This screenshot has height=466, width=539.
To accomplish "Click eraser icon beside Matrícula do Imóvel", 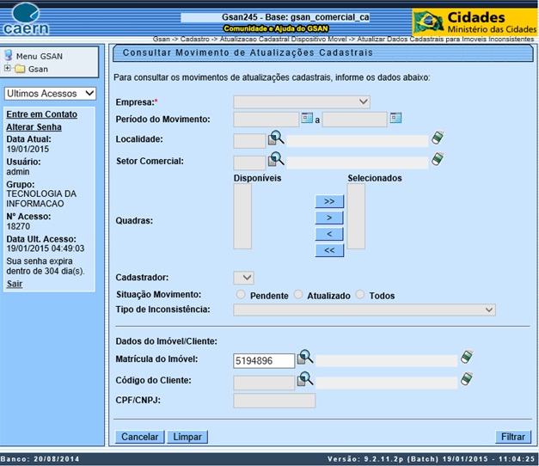I will tap(467, 359).
